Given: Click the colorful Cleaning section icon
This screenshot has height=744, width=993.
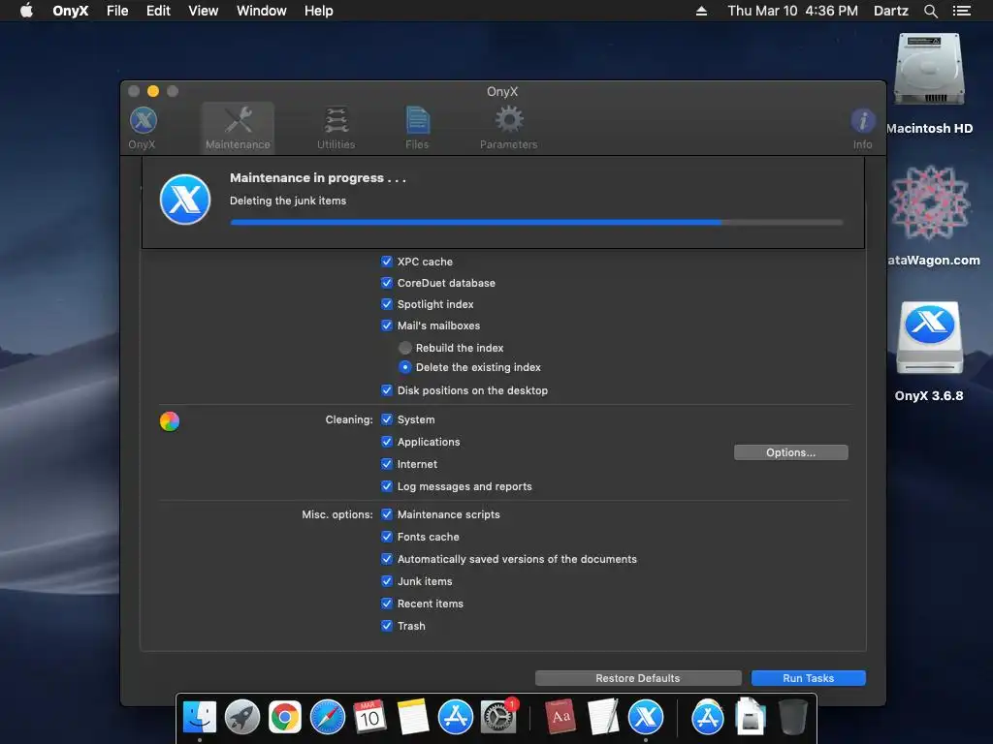Looking at the screenshot, I should tap(169, 420).
